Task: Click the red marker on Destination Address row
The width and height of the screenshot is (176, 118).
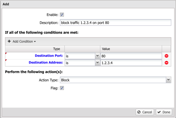Action: click(x=6, y=60)
